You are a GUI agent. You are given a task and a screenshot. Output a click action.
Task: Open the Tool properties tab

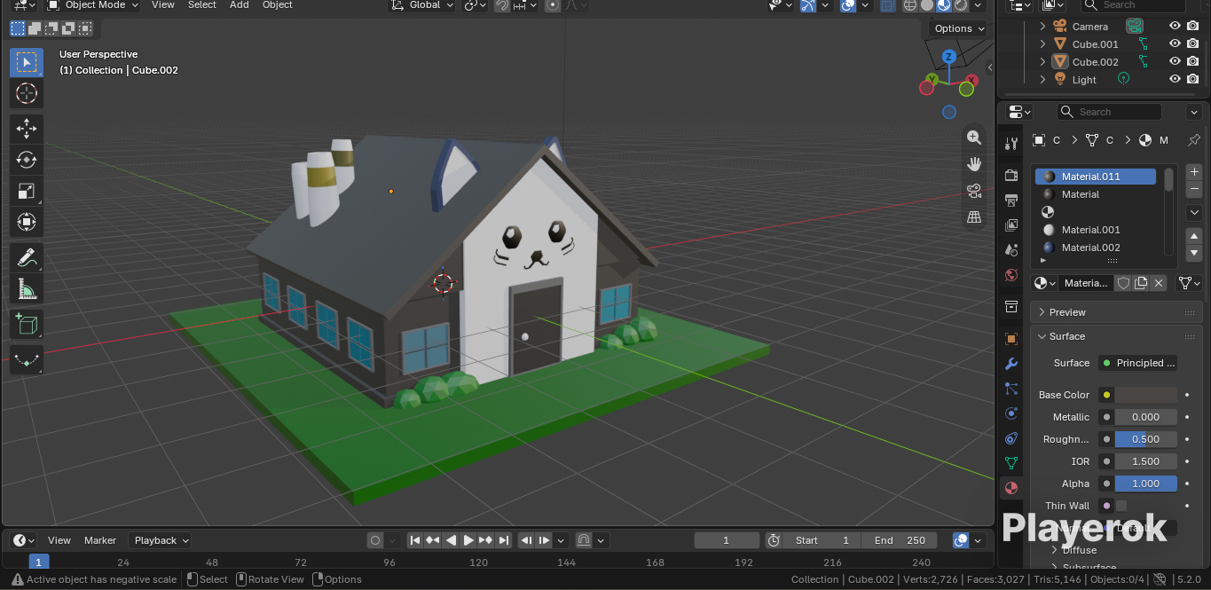coord(1010,144)
